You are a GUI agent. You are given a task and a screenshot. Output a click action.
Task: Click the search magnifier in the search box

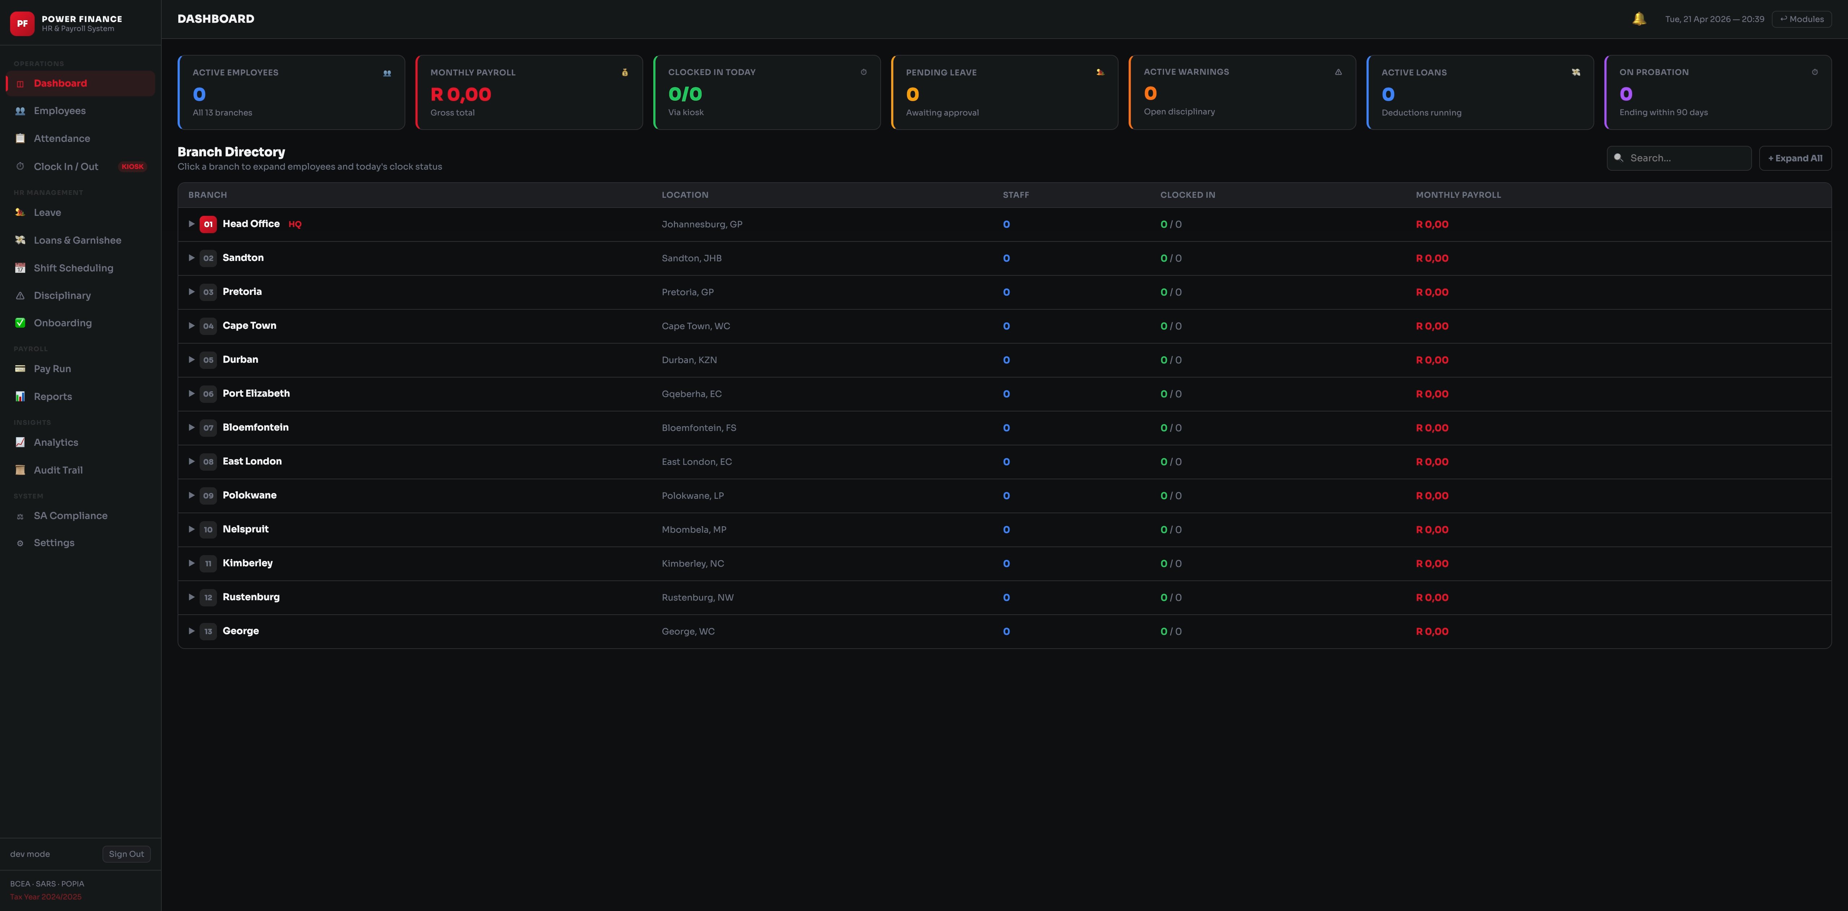click(x=1619, y=158)
